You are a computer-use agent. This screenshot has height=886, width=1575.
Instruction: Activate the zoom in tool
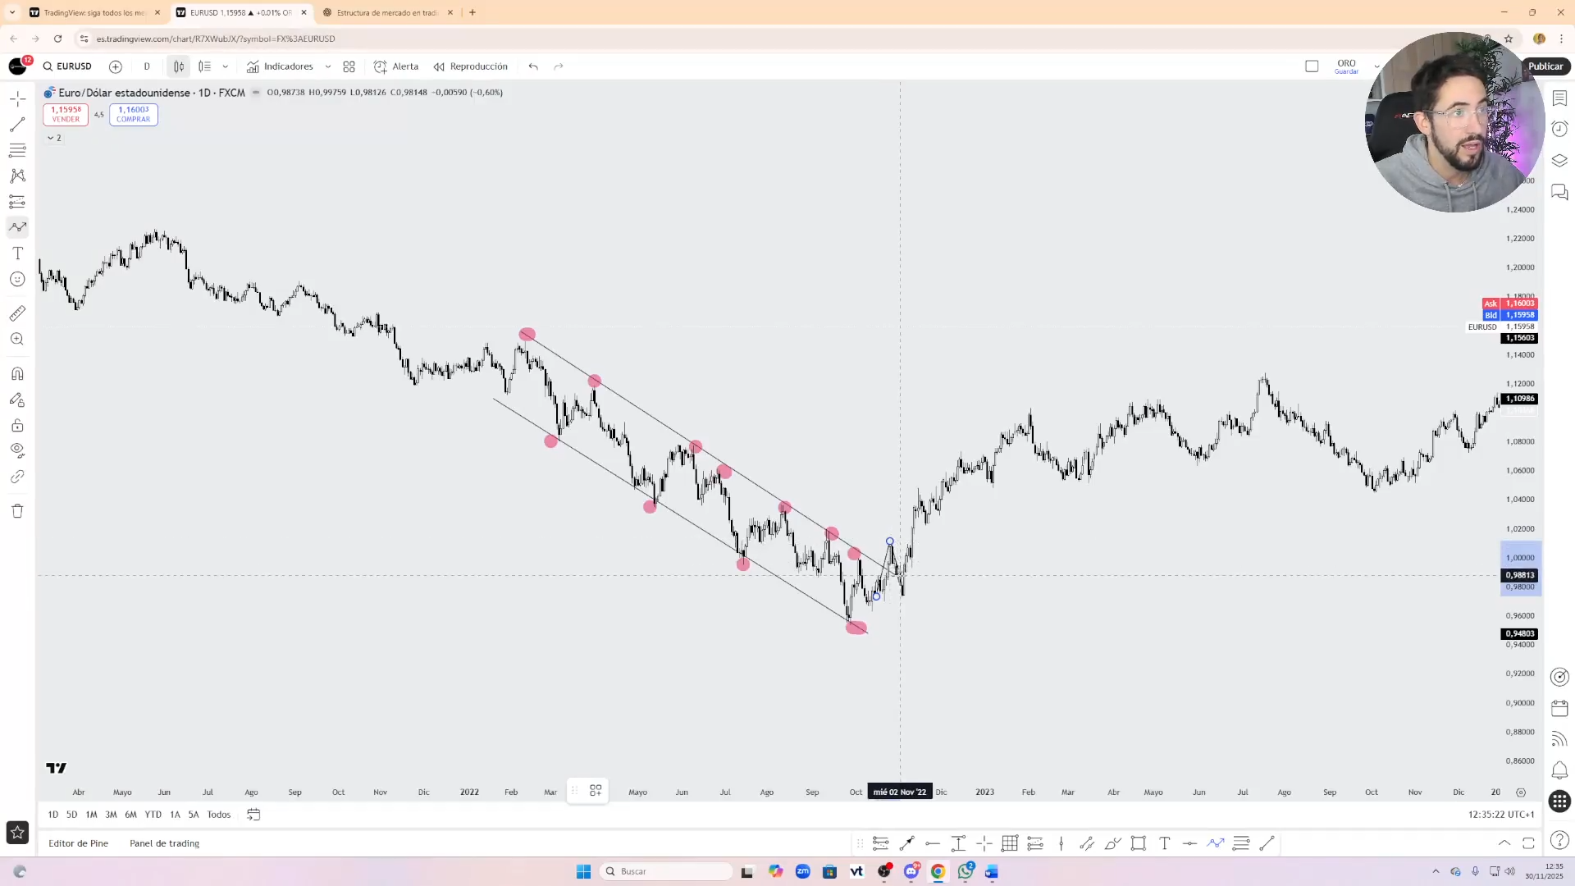click(x=17, y=339)
